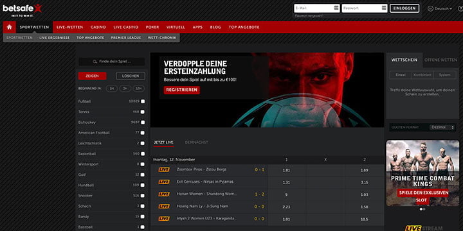463x231 pixels.
Task: Select odds 10.5 for Irtysh 2 Women match
Action: pos(365,219)
